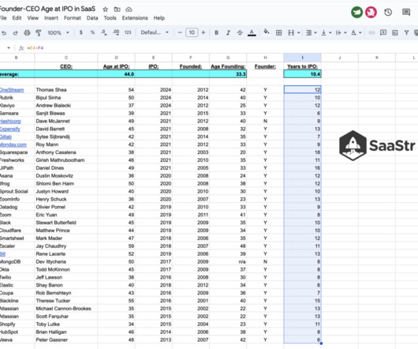Open the Tools menu

coord(110,18)
